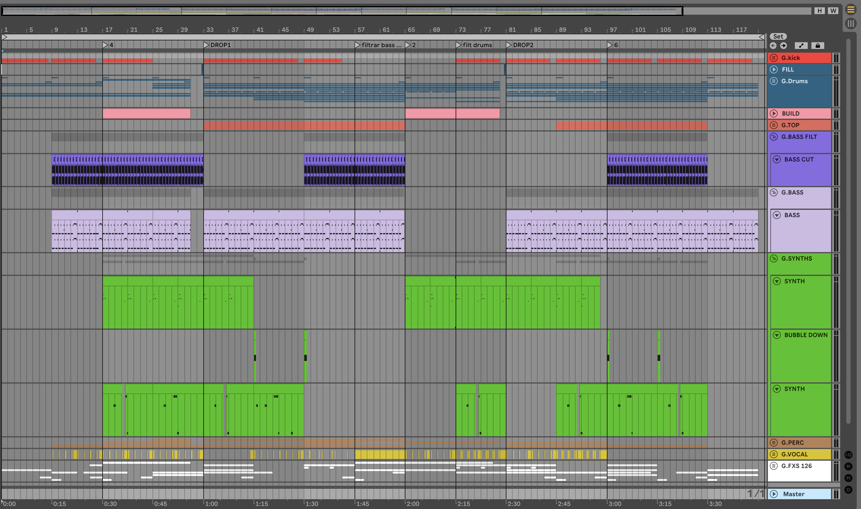The height and width of the screenshot is (509, 861).
Task: Jump to previous locator arrow
Action: [773, 46]
